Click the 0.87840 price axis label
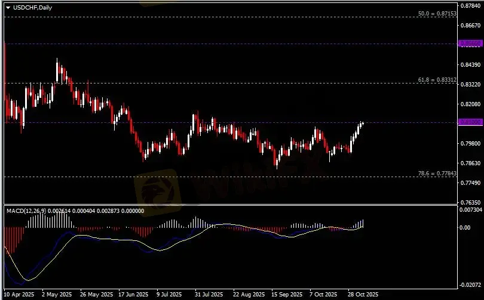The image size is (484, 300). click(471, 5)
